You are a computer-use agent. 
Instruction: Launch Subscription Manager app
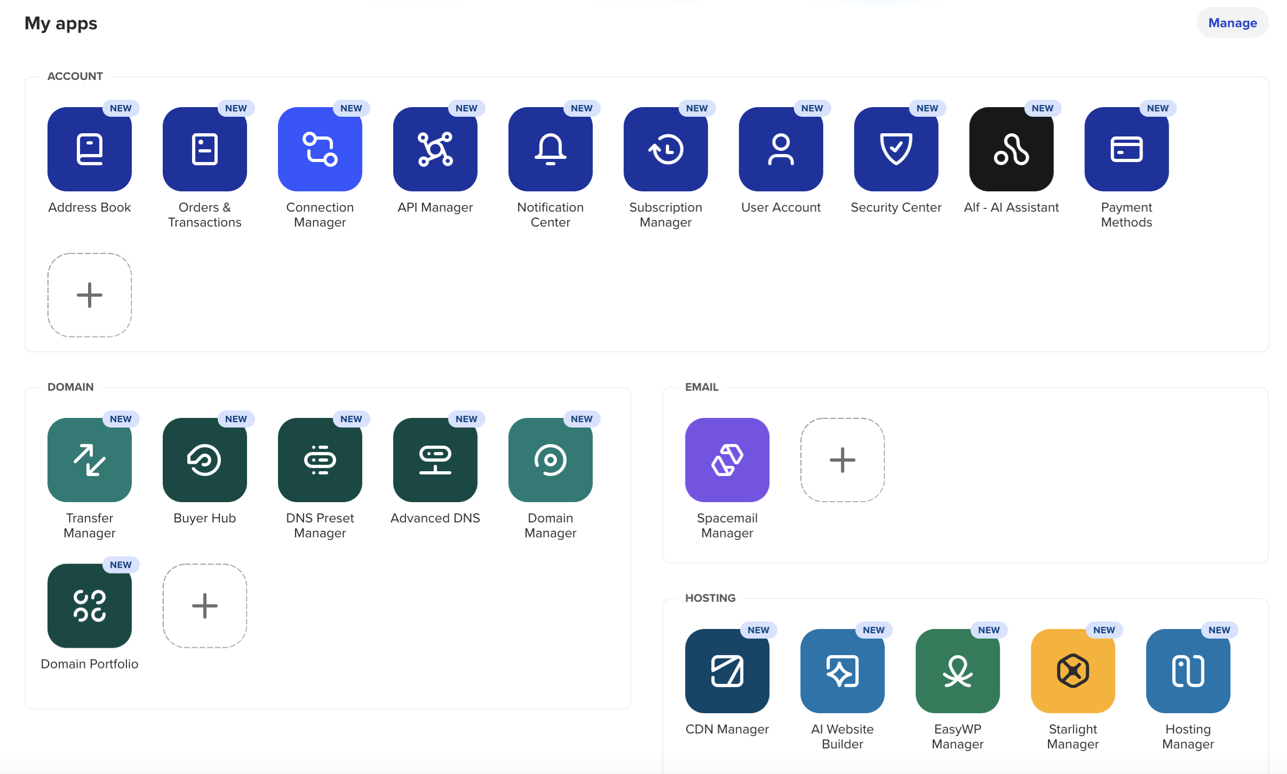pos(666,149)
